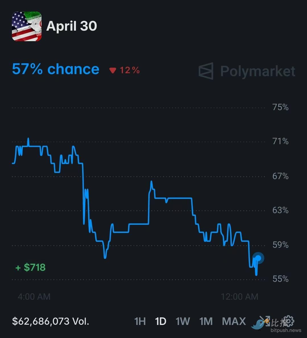Switch chart to 1W range
Viewport: 307px width, 338px height.
tap(182, 322)
